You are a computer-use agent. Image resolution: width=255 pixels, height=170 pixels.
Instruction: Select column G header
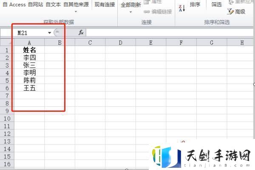pos(212,42)
